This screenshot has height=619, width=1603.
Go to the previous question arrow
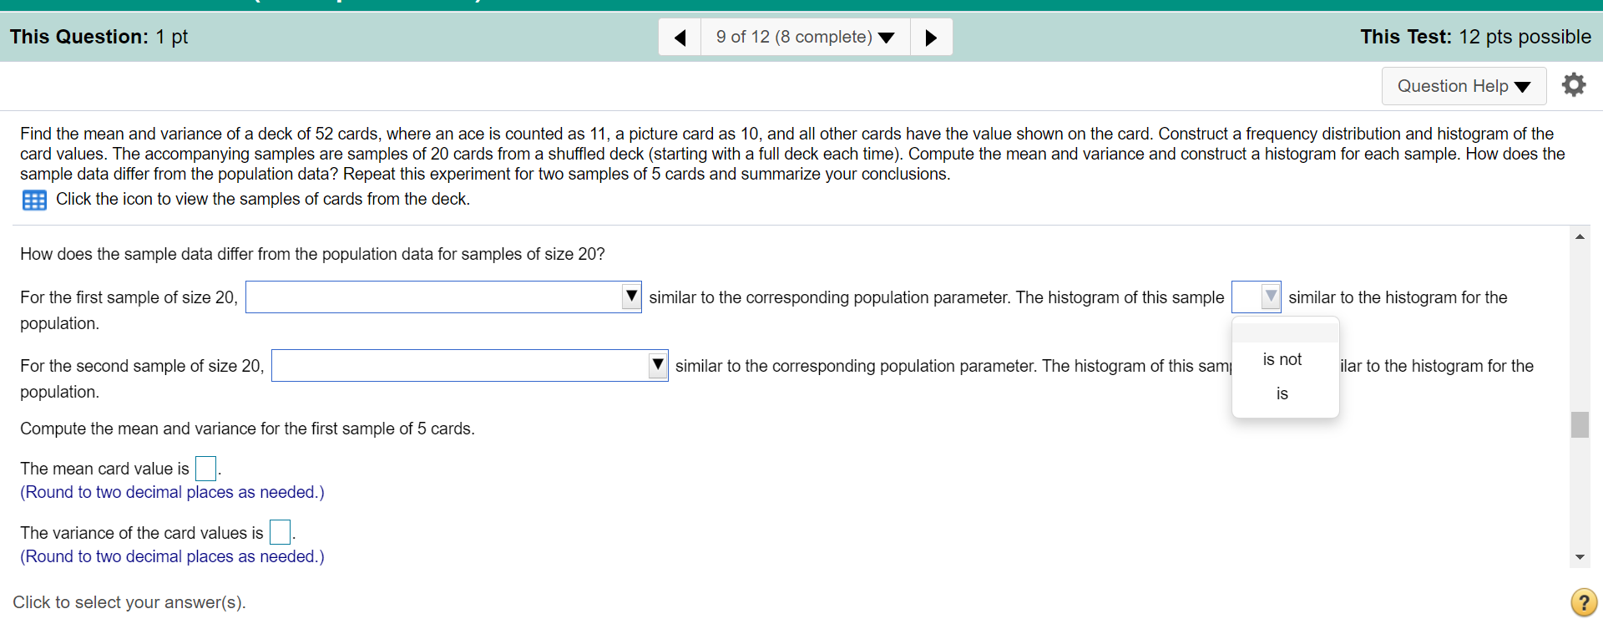coord(680,37)
